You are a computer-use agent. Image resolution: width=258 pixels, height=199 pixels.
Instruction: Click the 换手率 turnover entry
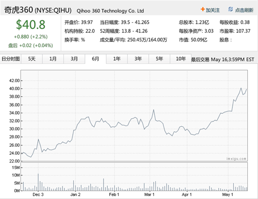75,40
